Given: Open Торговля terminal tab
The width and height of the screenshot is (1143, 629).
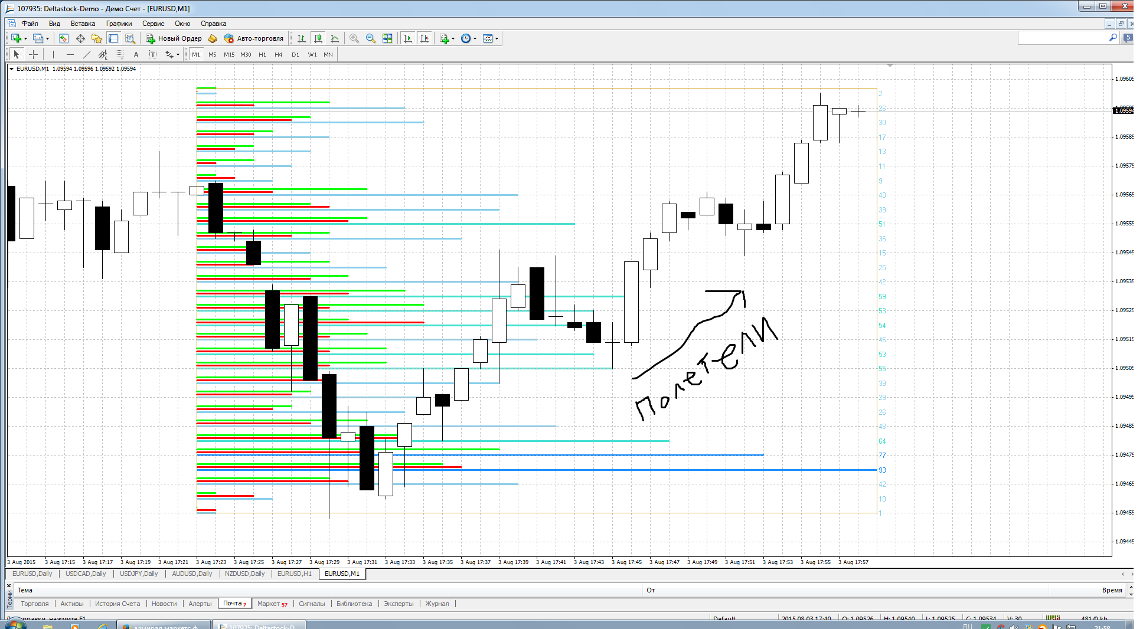Looking at the screenshot, I should (x=35, y=604).
